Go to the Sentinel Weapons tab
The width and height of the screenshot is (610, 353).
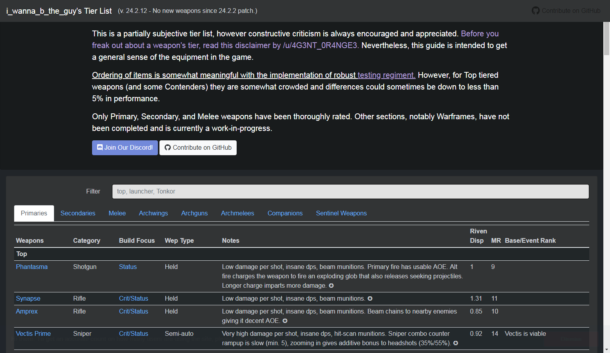(342, 213)
